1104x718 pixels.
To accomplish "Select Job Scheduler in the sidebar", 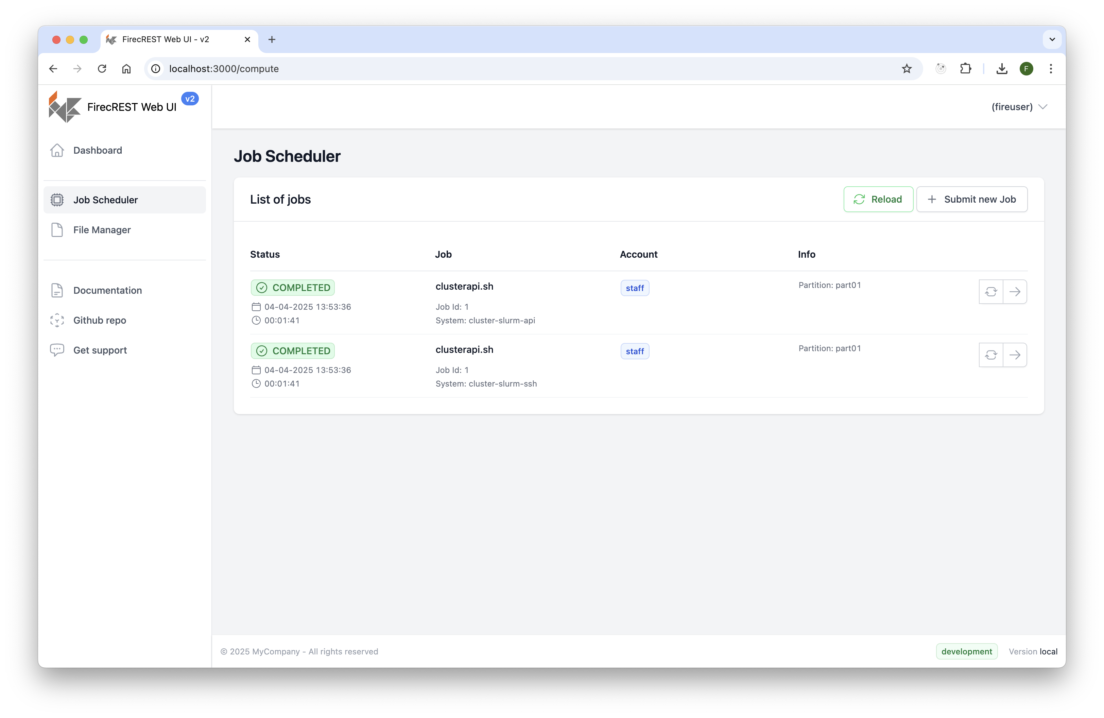I will coord(124,200).
